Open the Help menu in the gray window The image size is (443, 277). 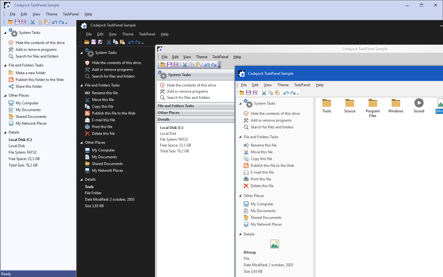pyautogui.click(x=237, y=57)
